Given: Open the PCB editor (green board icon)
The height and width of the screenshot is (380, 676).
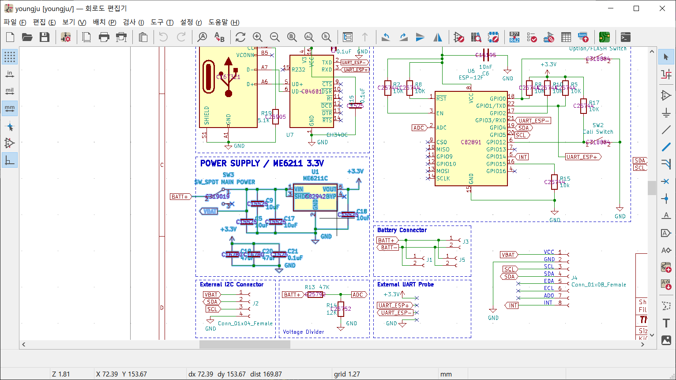Looking at the screenshot, I should [x=605, y=37].
